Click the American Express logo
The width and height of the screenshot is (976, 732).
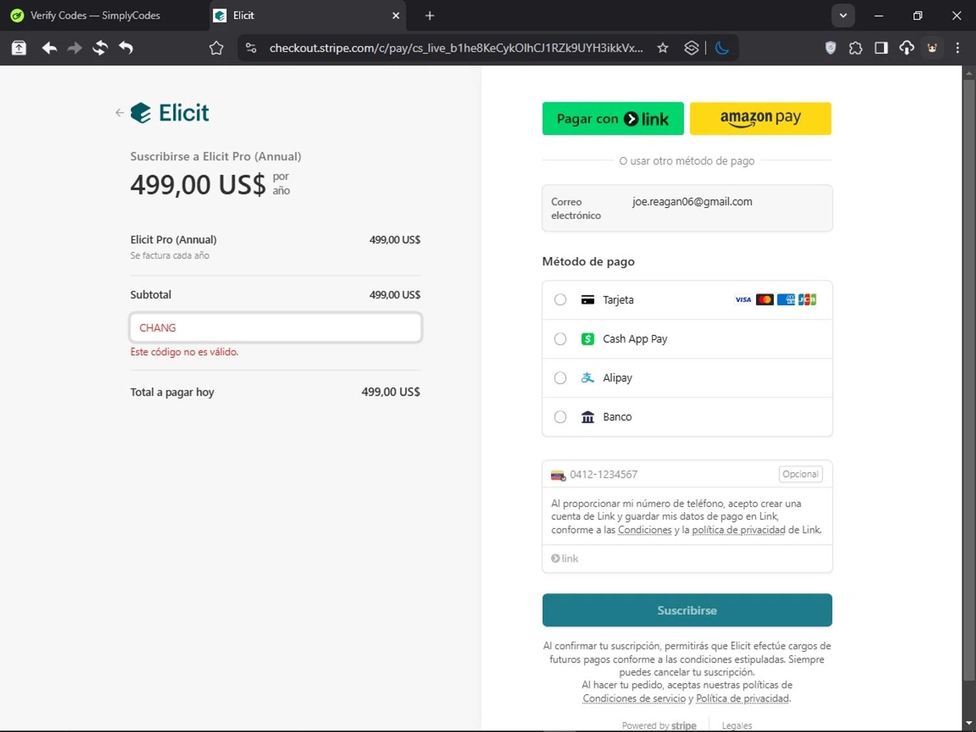[x=786, y=300]
